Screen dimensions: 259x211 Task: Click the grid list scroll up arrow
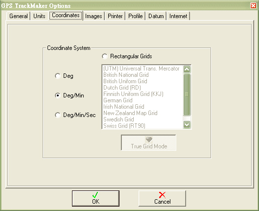(187, 69)
